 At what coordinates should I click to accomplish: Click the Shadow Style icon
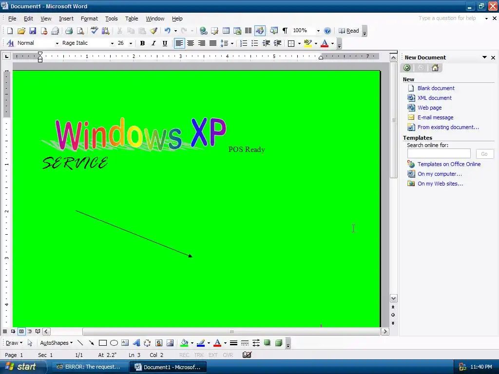268,343
